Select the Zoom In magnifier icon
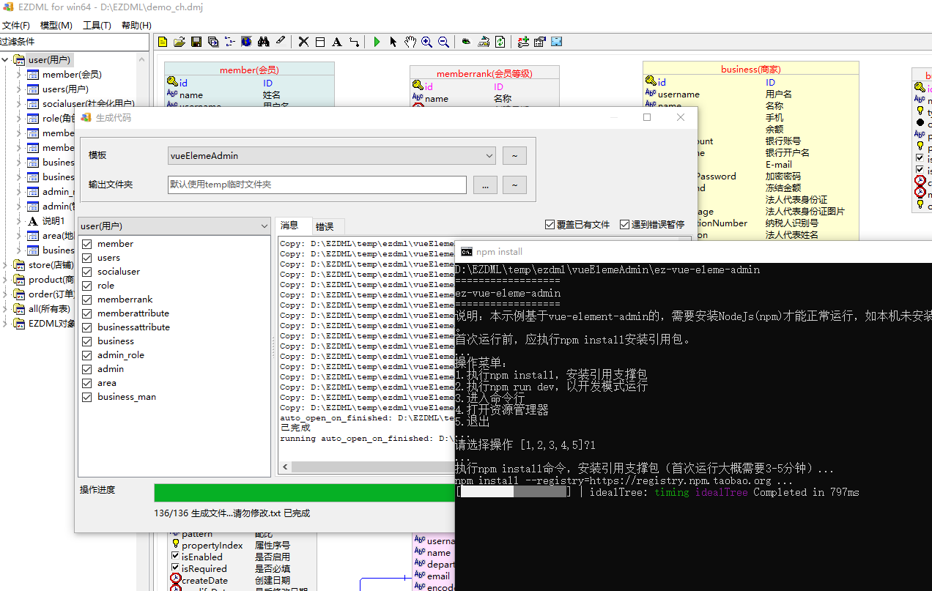The width and height of the screenshot is (932, 591). point(426,42)
